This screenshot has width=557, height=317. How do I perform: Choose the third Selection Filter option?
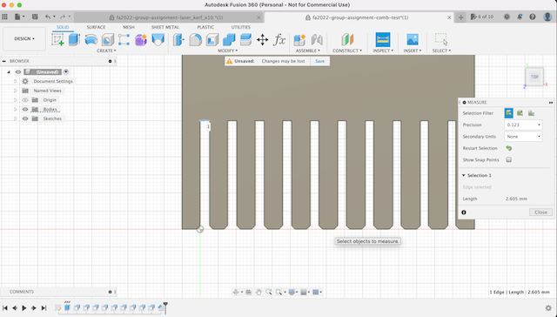coord(531,113)
